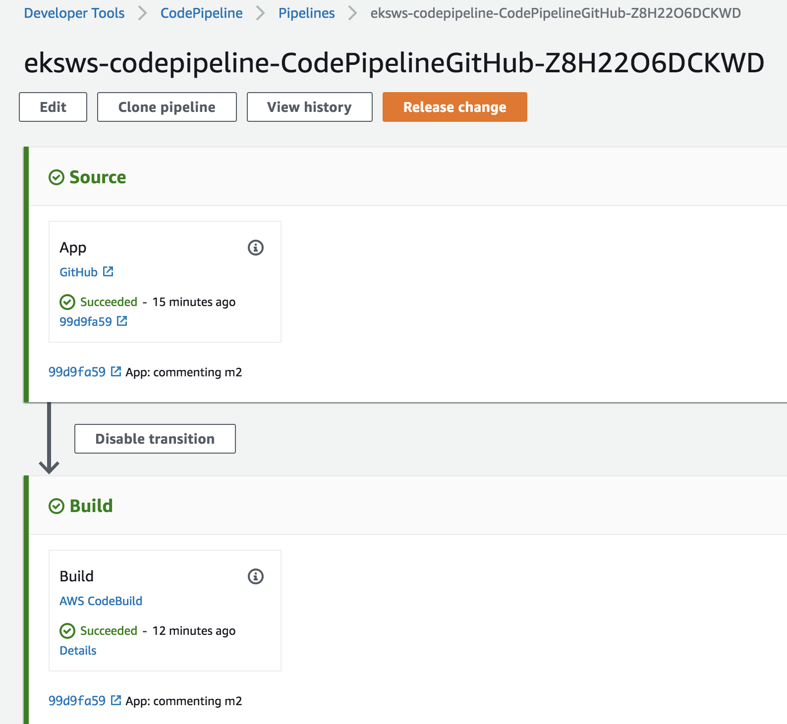Click the pipeline name page title
This screenshot has height=724, width=787.
394,63
